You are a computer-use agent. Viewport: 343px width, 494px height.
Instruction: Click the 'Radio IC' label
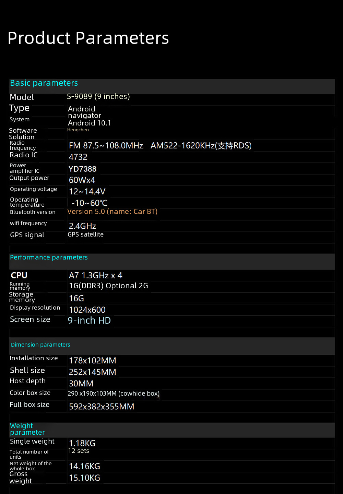24,155
